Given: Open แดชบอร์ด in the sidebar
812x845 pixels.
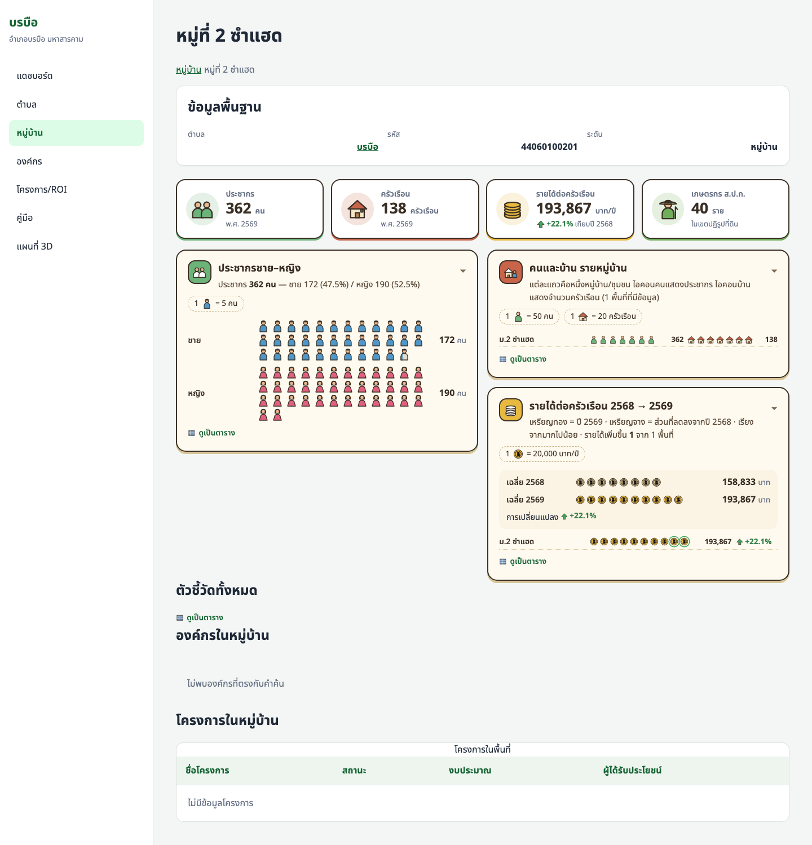Looking at the screenshot, I should pyautogui.click(x=76, y=76).
